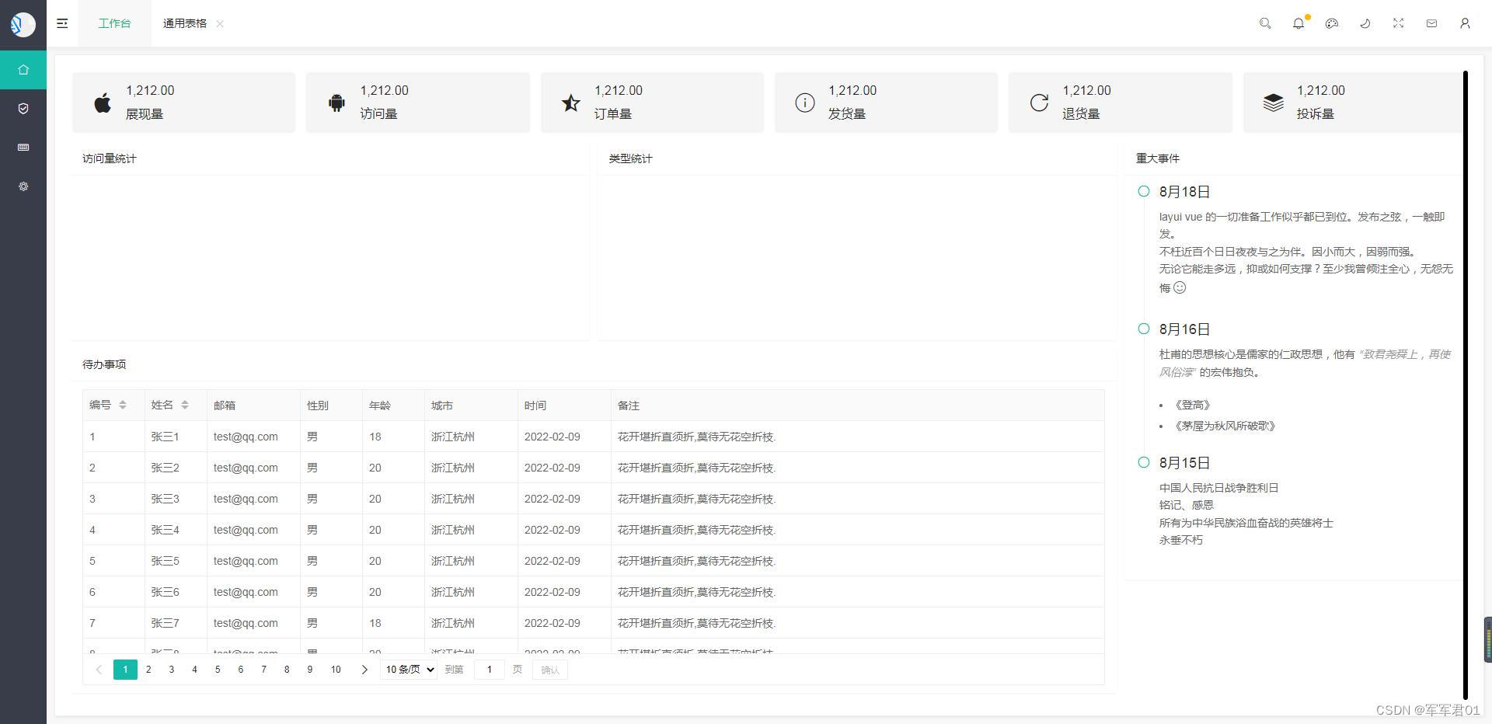The image size is (1492, 724).
Task: Click the 待办事项 panel title
Action: pos(104,364)
